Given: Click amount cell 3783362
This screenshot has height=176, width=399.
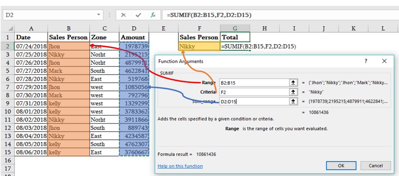Looking at the screenshot, I should tap(134, 111).
